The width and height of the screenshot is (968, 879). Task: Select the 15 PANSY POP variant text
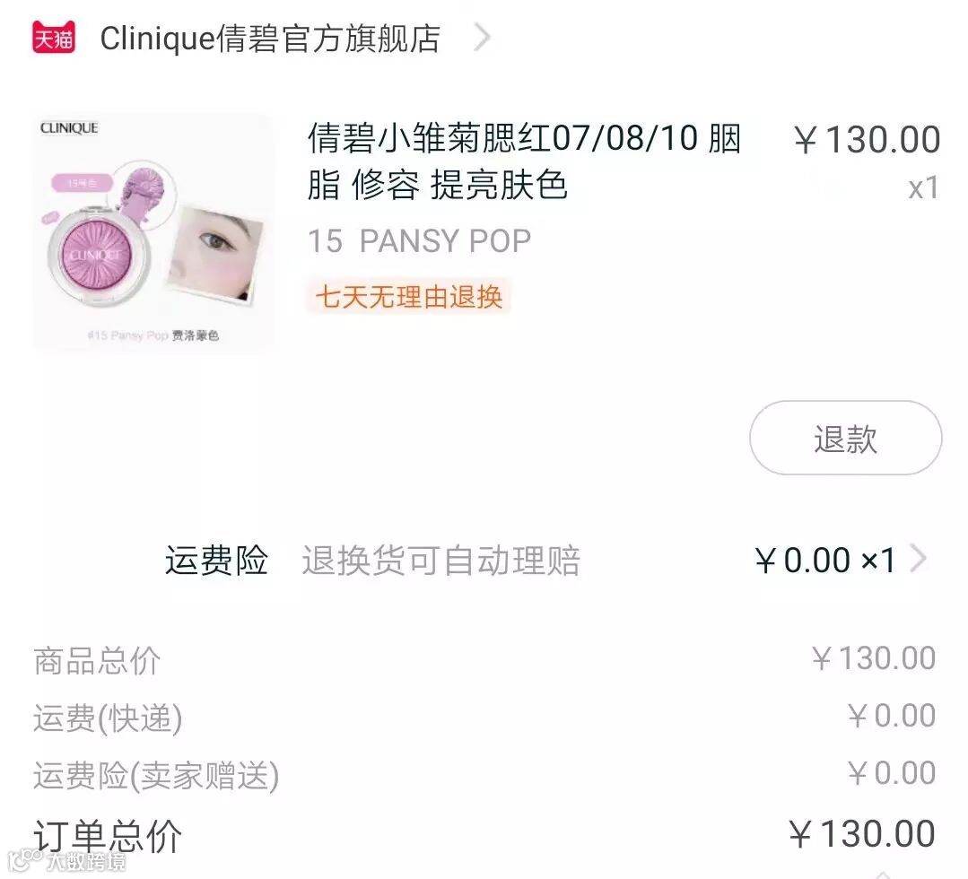click(x=419, y=240)
